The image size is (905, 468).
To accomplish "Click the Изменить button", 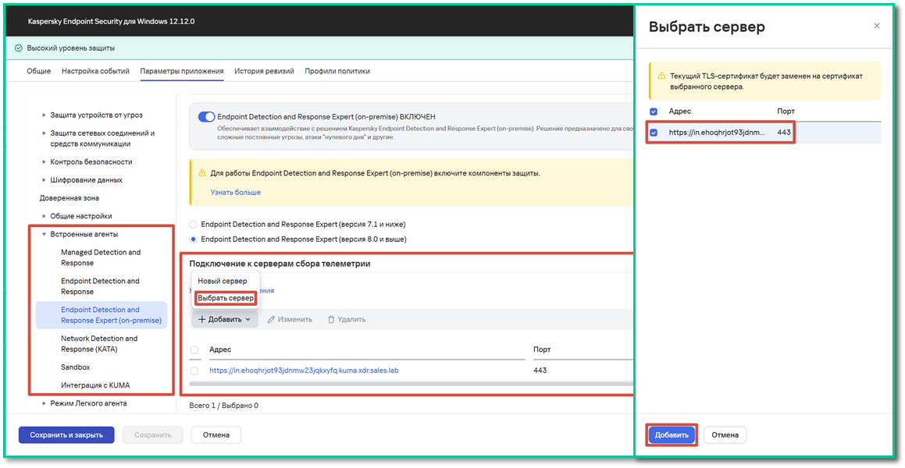I will coord(290,319).
